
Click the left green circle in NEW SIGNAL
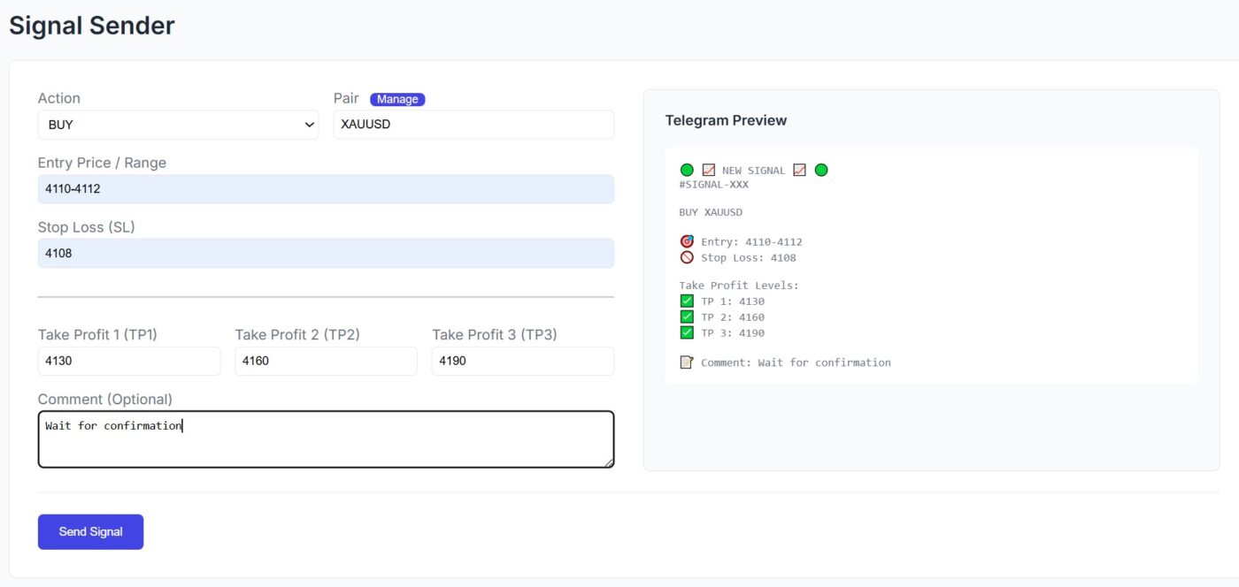(687, 169)
